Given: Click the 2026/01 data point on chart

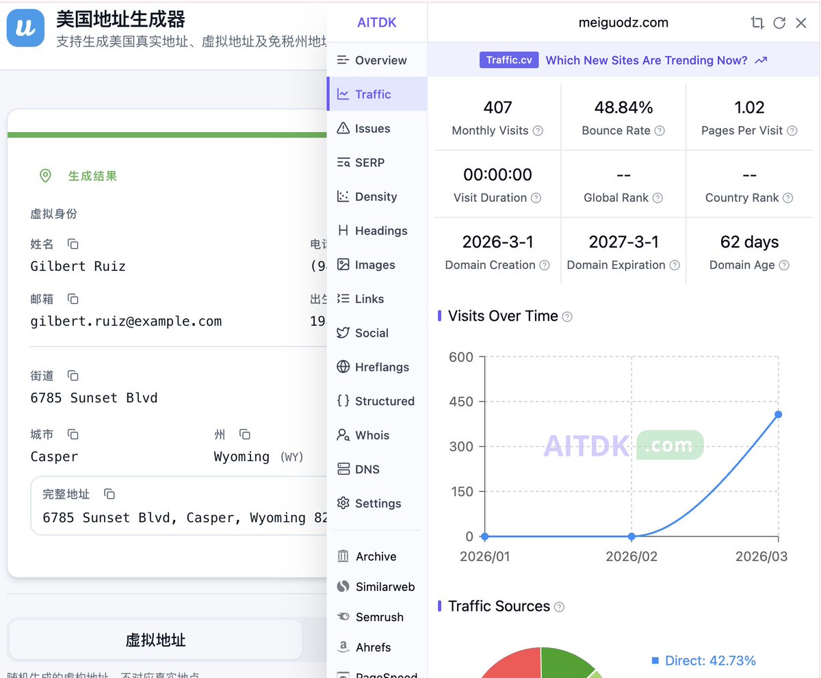Looking at the screenshot, I should pyautogui.click(x=485, y=536).
